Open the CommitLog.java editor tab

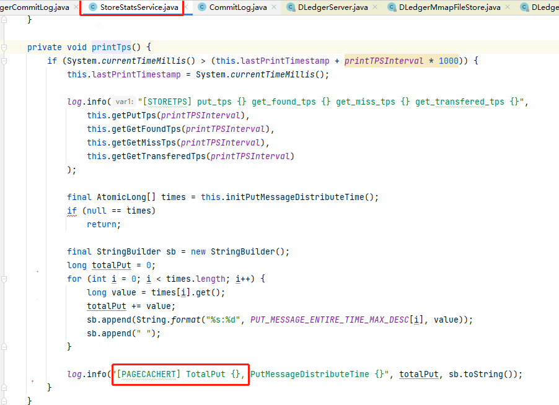pos(238,7)
